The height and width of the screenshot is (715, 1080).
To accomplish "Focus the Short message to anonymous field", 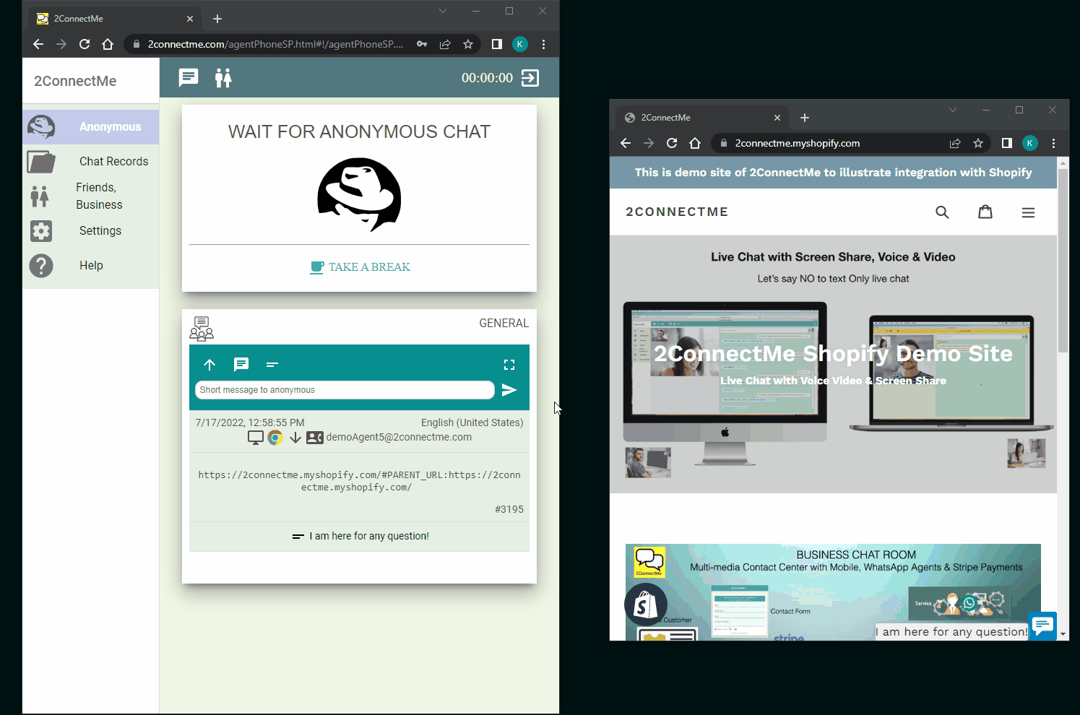I will pos(345,390).
